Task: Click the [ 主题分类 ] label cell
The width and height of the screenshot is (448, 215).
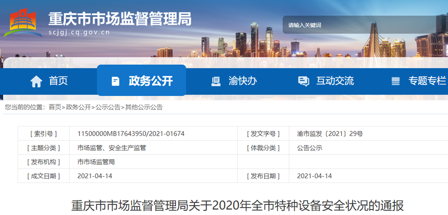Action: (43, 148)
